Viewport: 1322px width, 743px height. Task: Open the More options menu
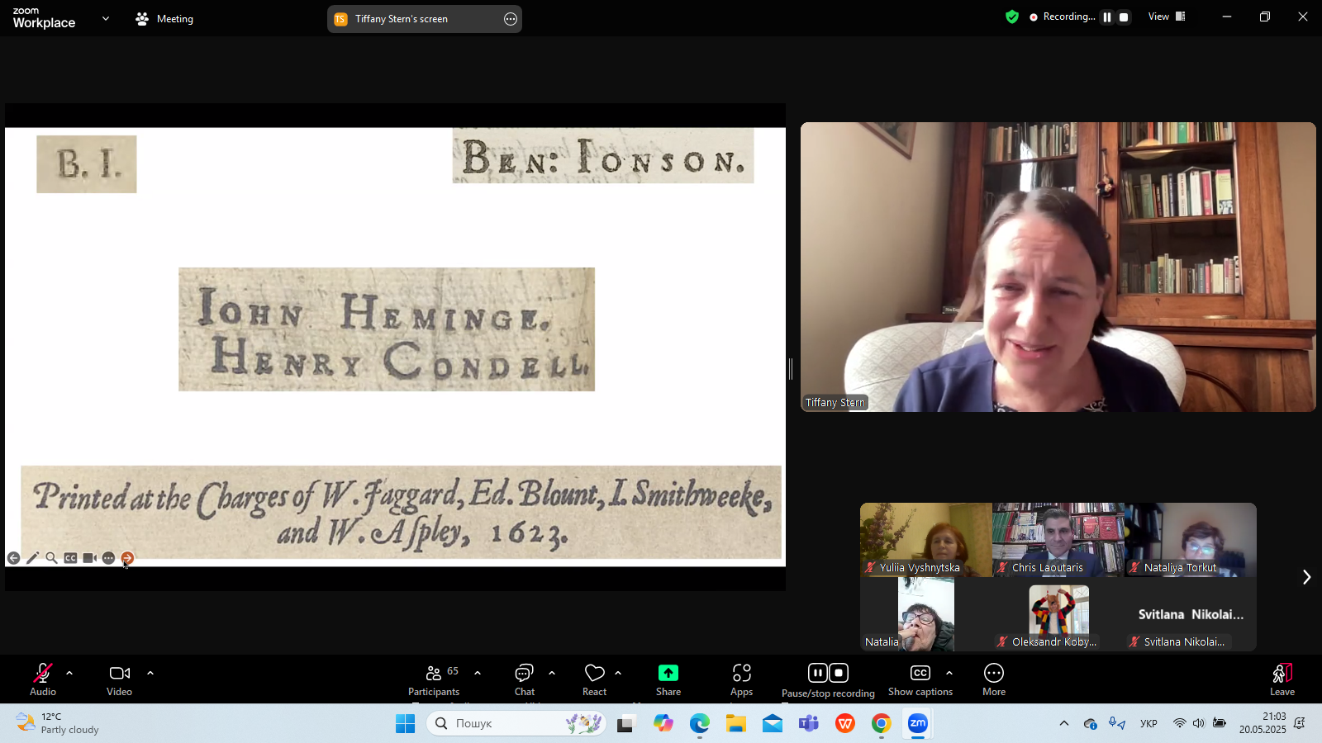pos(993,679)
